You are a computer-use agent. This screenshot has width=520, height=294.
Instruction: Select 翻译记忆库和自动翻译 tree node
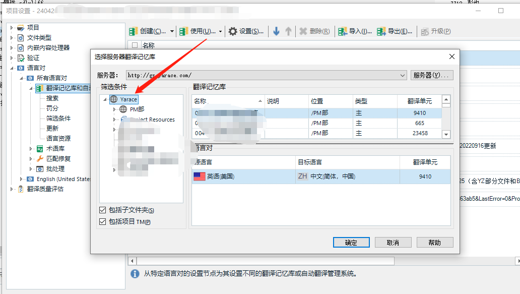tap(63, 88)
